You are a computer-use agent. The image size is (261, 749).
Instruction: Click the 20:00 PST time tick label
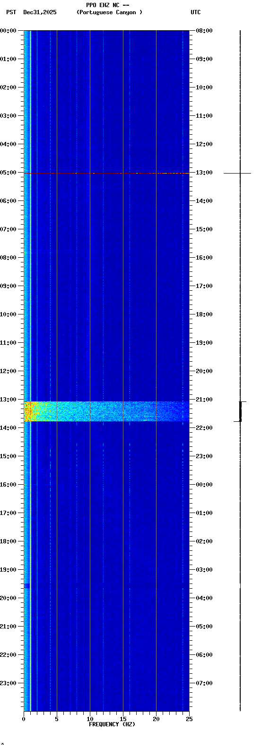pos(8,598)
